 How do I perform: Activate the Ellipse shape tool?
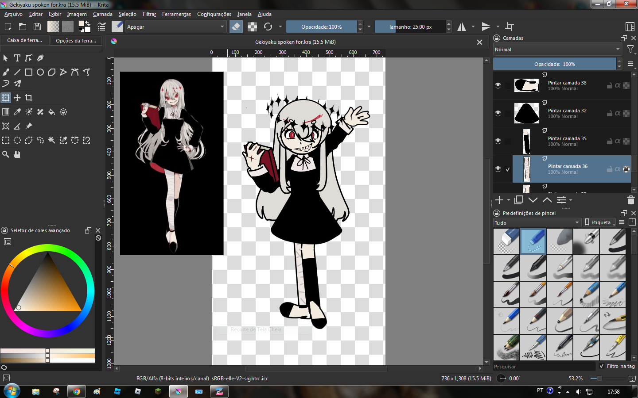click(x=40, y=72)
